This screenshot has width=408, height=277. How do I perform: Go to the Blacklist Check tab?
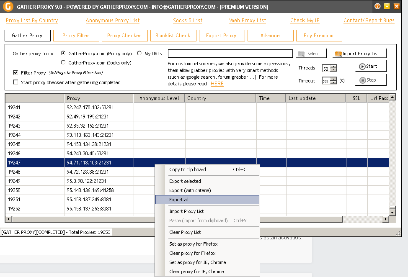173,36
